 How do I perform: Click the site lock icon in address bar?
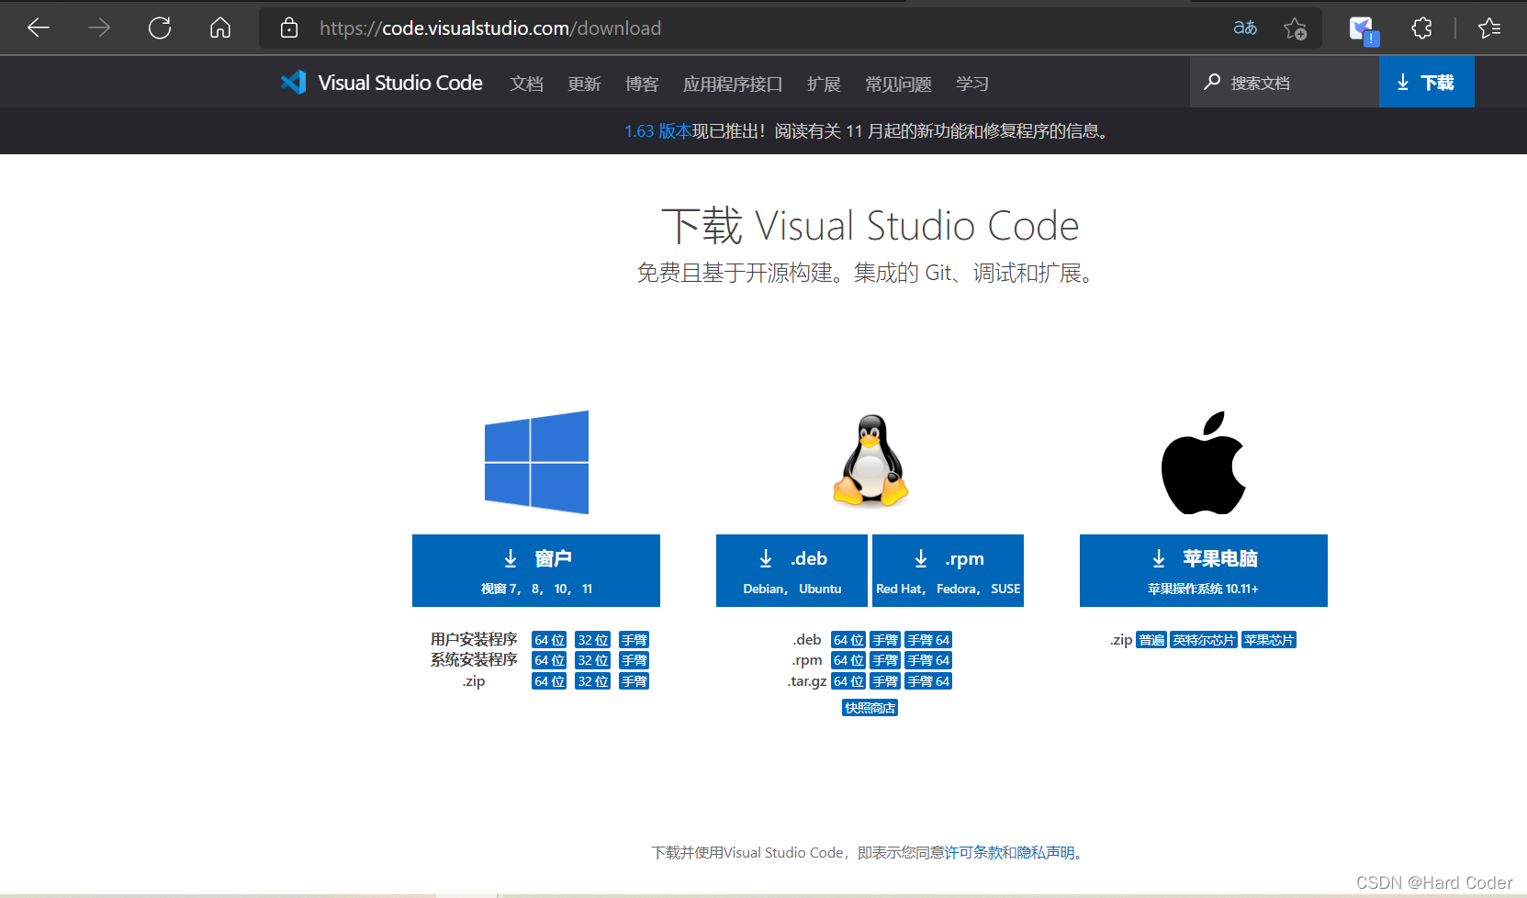[289, 28]
